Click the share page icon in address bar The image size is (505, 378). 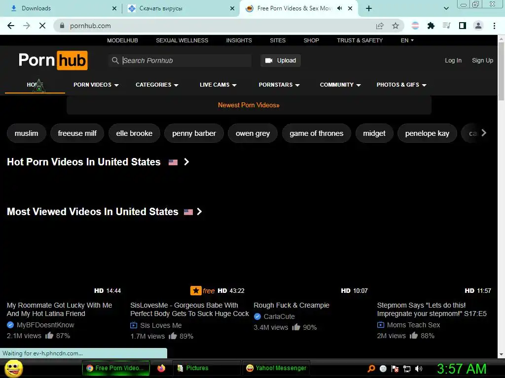pos(380,26)
